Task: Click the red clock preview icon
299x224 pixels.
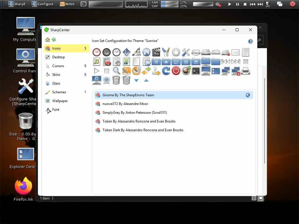Action: point(97,52)
